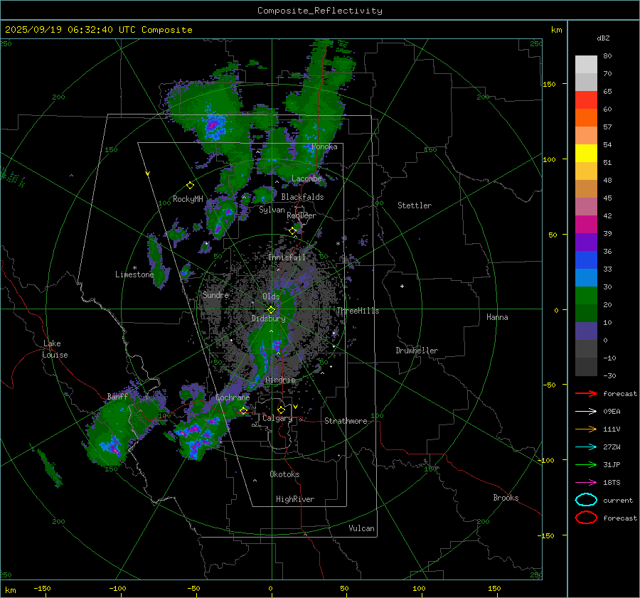Screen dimensions: 640x598
Task: Click the yellow diamond marker near RockyMH
Action: point(190,185)
